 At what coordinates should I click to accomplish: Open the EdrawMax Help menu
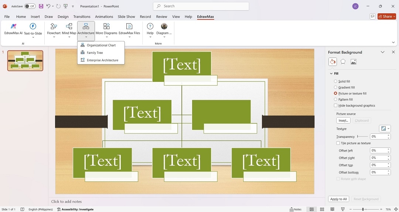(x=150, y=31)
